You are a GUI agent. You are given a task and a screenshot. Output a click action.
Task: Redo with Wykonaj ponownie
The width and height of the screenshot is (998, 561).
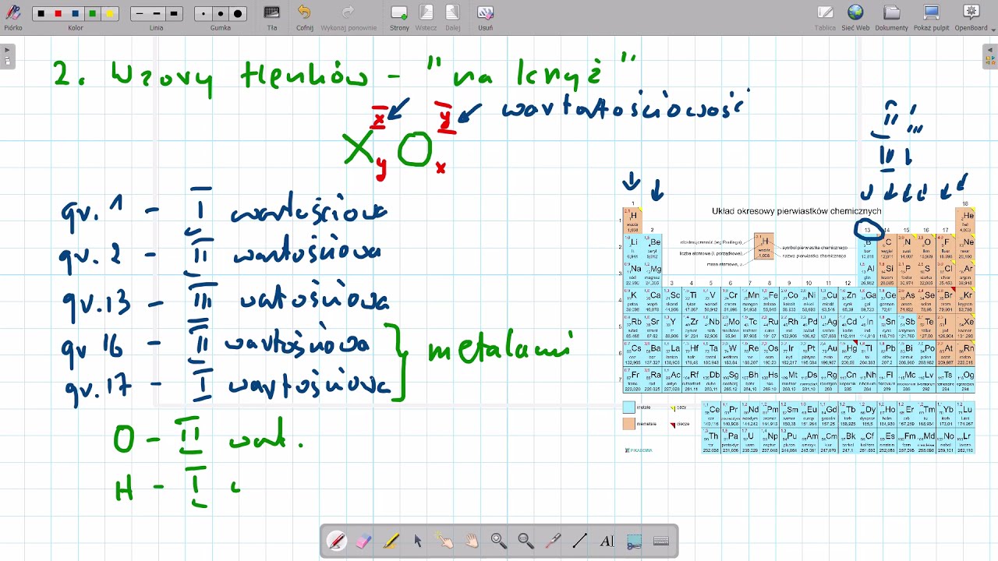pos(349,16)
